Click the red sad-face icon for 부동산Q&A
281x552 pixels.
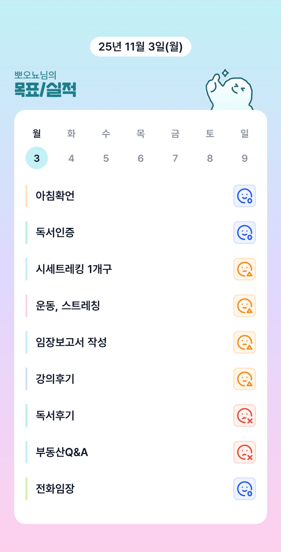click(244, 452)
